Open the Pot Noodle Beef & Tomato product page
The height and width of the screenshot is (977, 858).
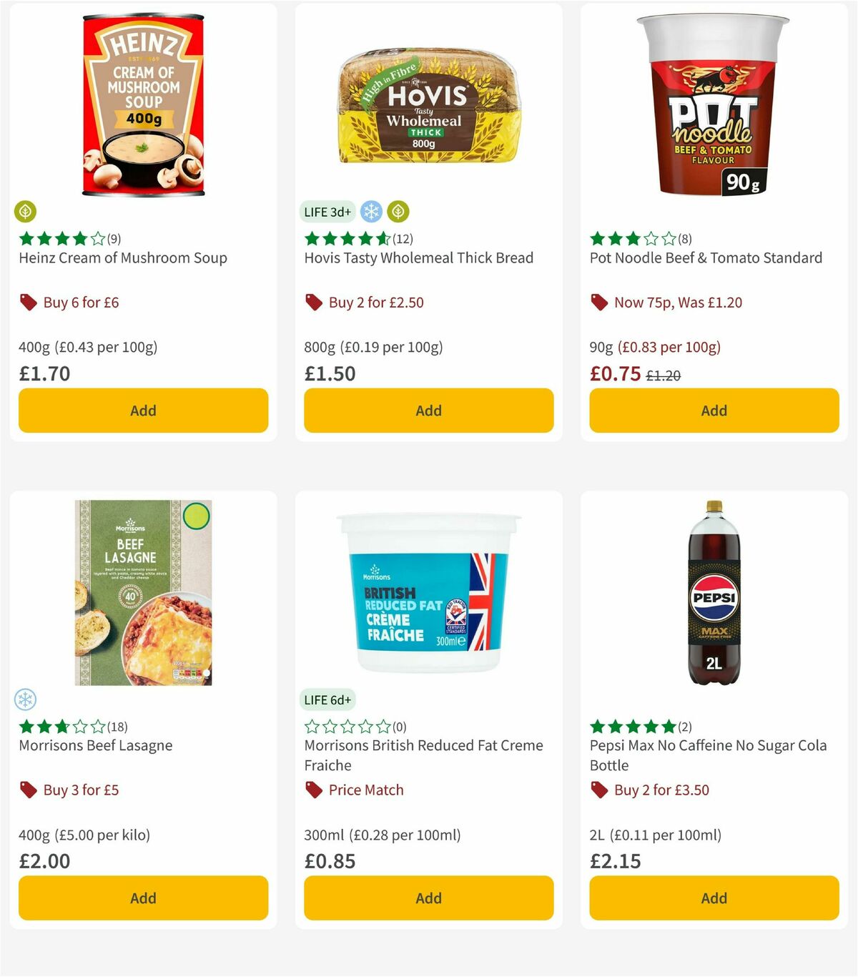click(706, 257)
